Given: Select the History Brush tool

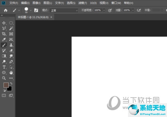Looking at the screenshot, I should coord(4,50).
